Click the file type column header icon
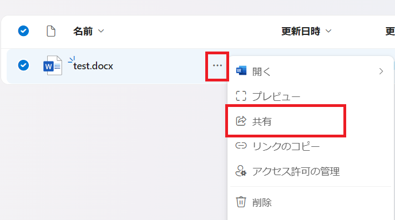This screenshot has width=395, height=220. [x=51, y=31]
